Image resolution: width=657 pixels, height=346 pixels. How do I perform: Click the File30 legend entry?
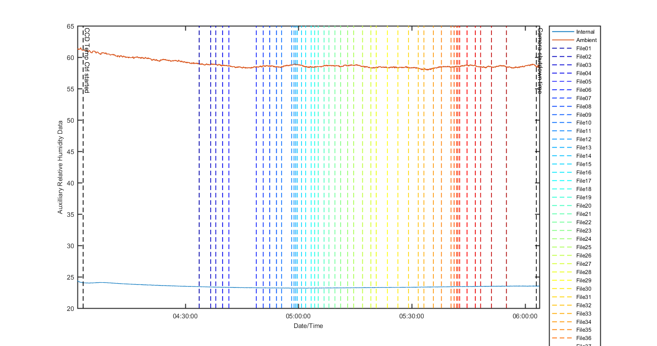click(x=572, y=289)
